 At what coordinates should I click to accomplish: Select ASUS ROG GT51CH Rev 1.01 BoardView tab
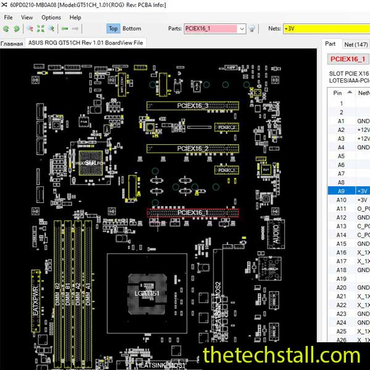coord(86,43)
